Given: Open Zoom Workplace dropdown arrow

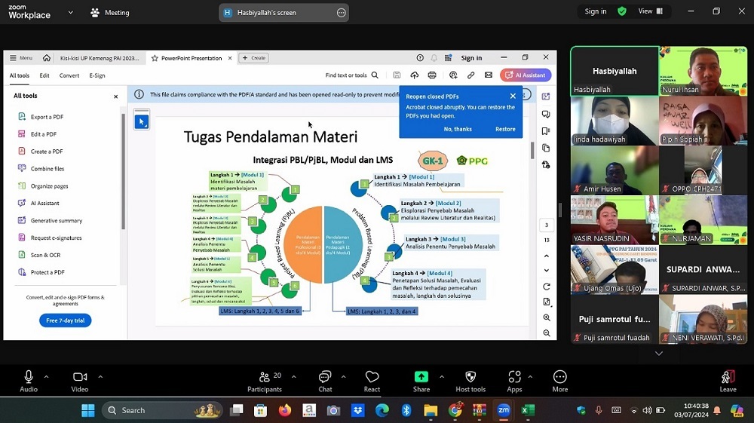Looking at the screenshot, I should pos(71,13).
